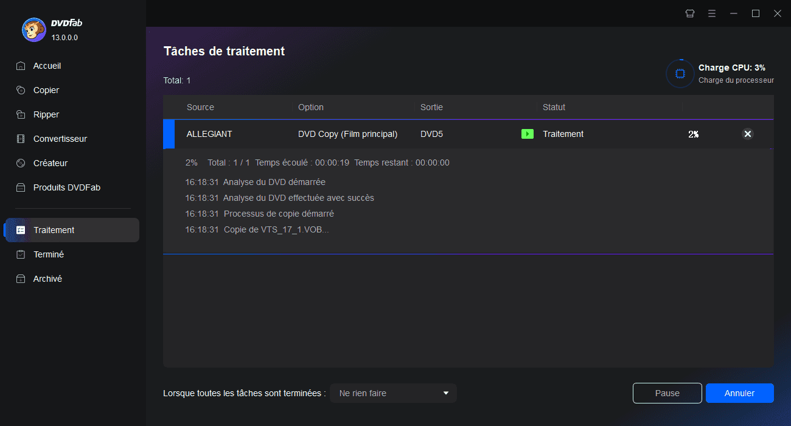
Task: Open the 'Ne rien faire' dropdown
Action: (x=393, y=393)
